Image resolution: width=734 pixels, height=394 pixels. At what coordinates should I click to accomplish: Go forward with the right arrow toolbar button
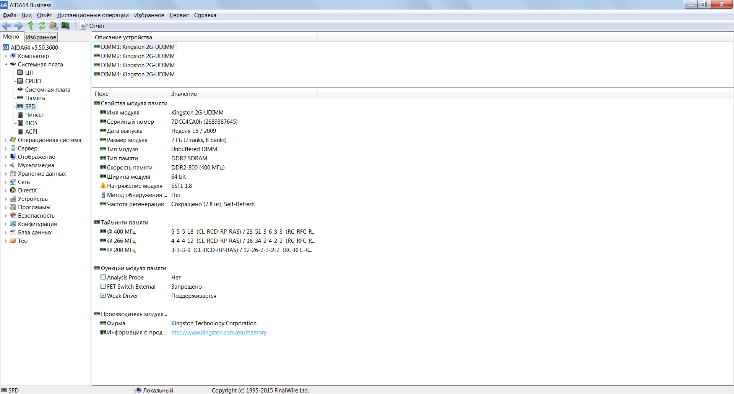click(x=18, y=26)
